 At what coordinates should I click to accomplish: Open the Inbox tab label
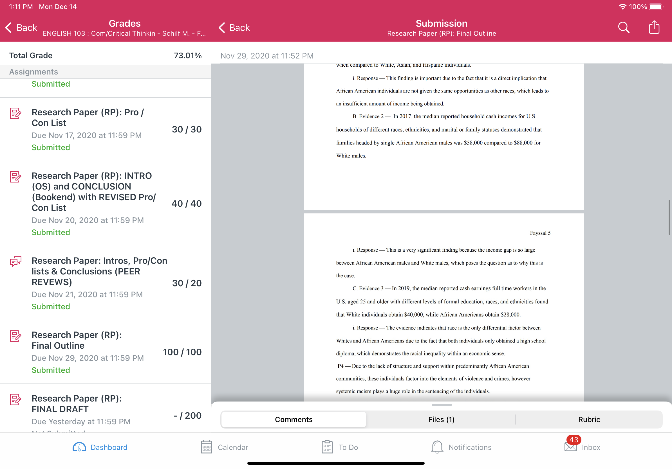click(591, 447)
